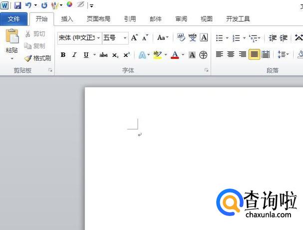This screenshot has width=303, height=230.
Task: Apply character border icon
Action: tap(204, 37)
